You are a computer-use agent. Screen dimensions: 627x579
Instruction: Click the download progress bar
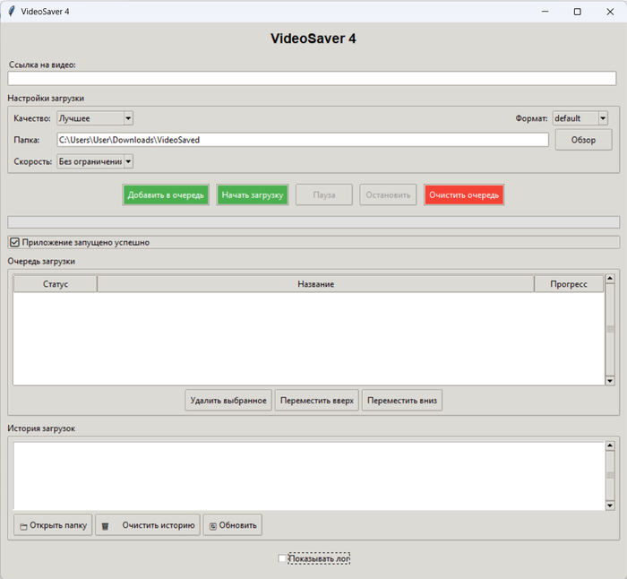(x=313, y=221)
